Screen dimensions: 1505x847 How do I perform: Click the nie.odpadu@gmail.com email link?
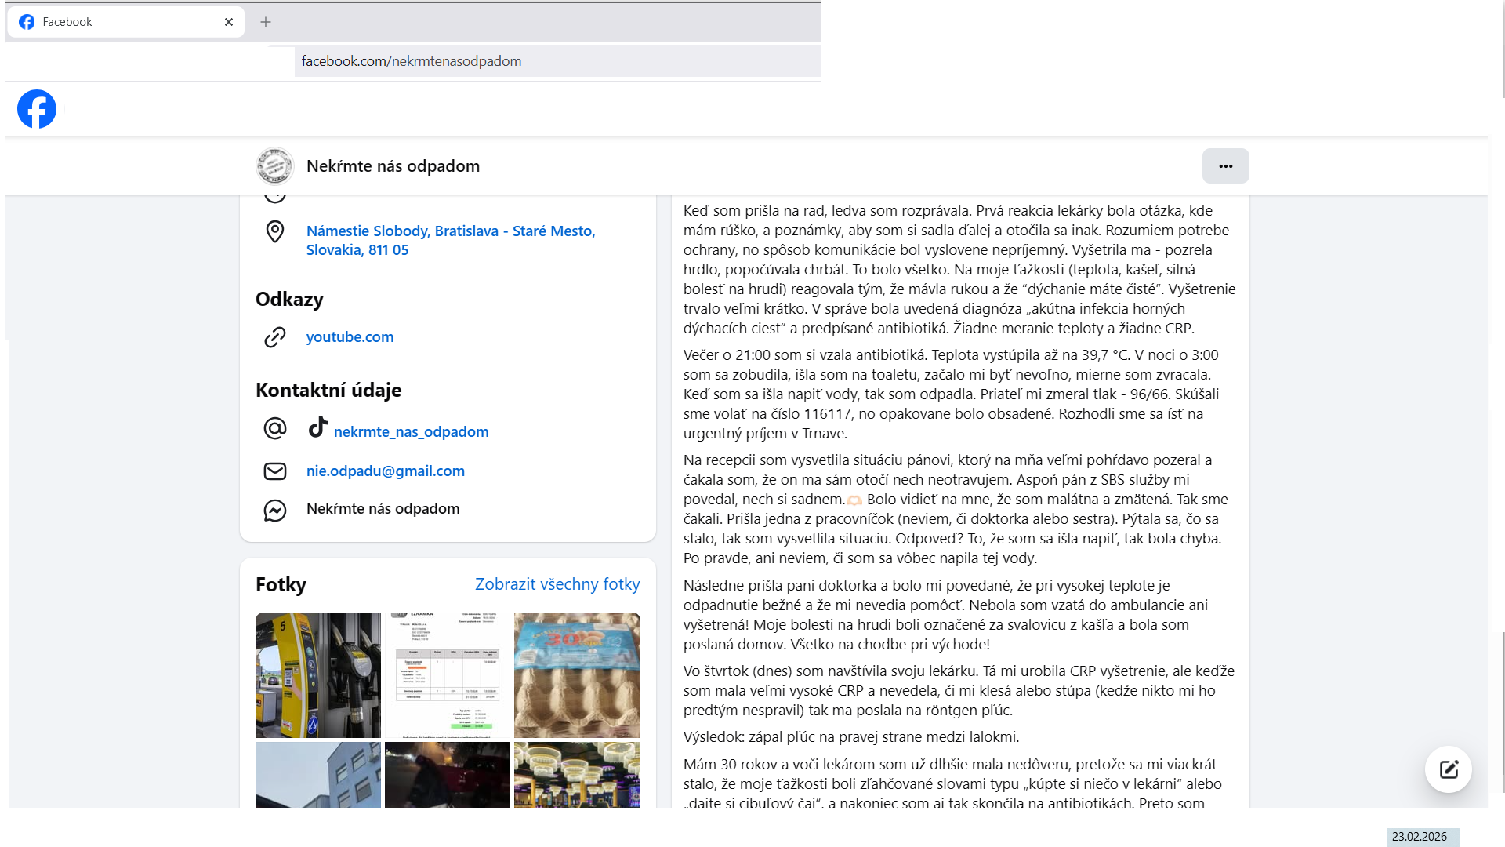[385, 471]
